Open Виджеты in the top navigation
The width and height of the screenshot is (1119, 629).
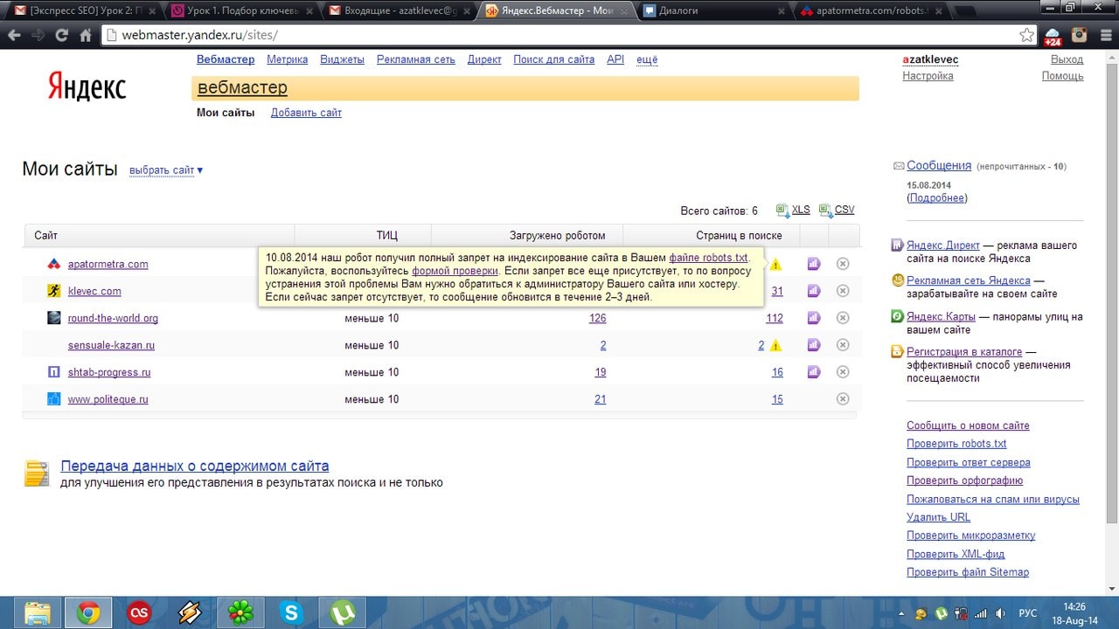click(342, 59)
